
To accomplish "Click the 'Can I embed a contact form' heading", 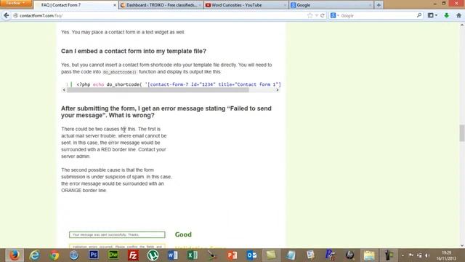I will pyautogui.click(x=134, y=51).
